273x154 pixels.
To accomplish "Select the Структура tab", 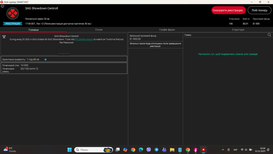I will [x=238, y=30].
